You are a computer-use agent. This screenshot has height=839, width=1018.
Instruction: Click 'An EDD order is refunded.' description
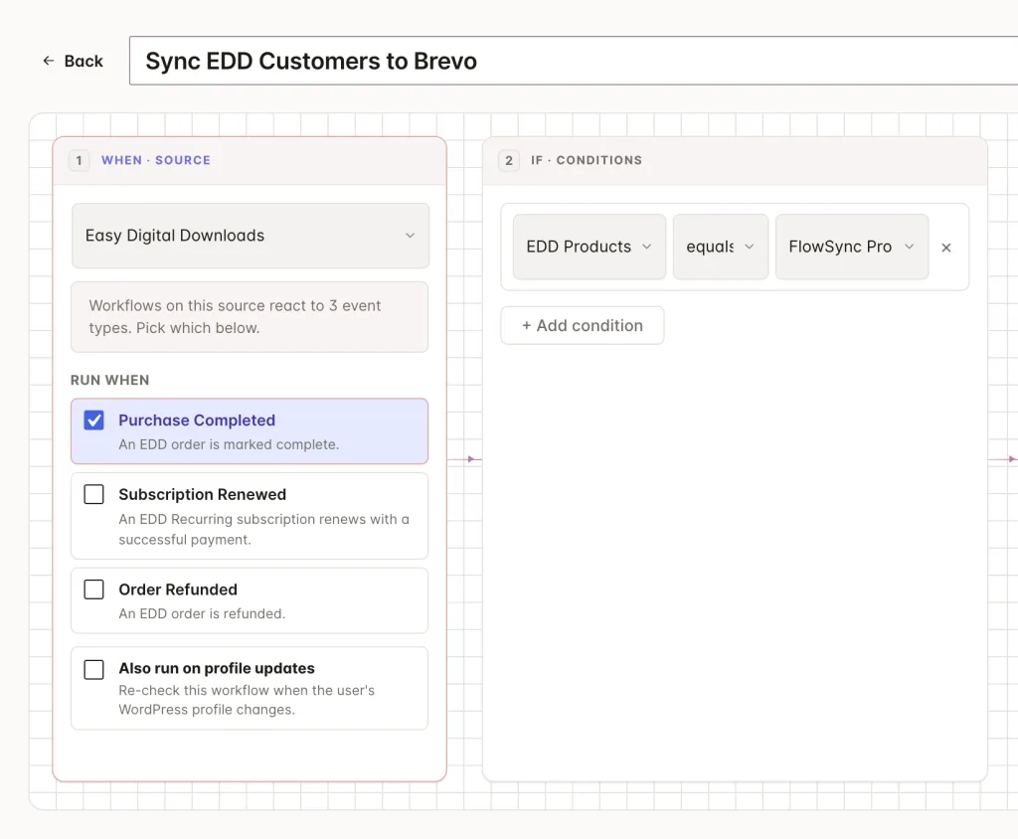pos(202,613)
